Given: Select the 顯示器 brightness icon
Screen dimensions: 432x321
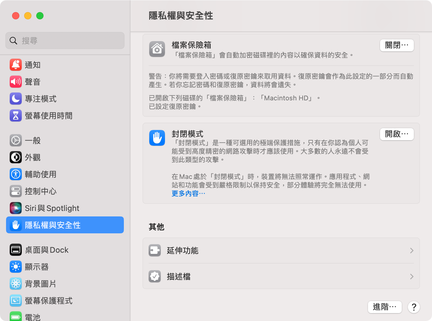Looking at the screenshot, I should point(16,267).
